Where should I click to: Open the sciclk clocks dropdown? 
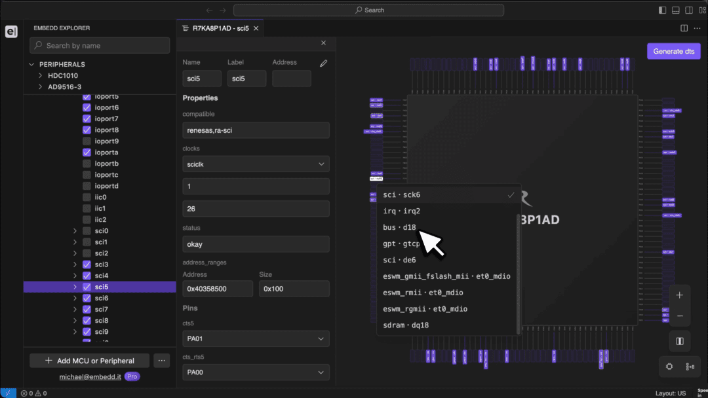pyautogui.click(x=256, y=164)
